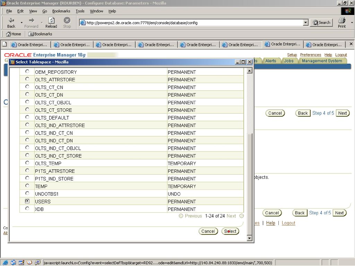355x266 pixels.
Task: Open the File menu
Action: [9, 11]
